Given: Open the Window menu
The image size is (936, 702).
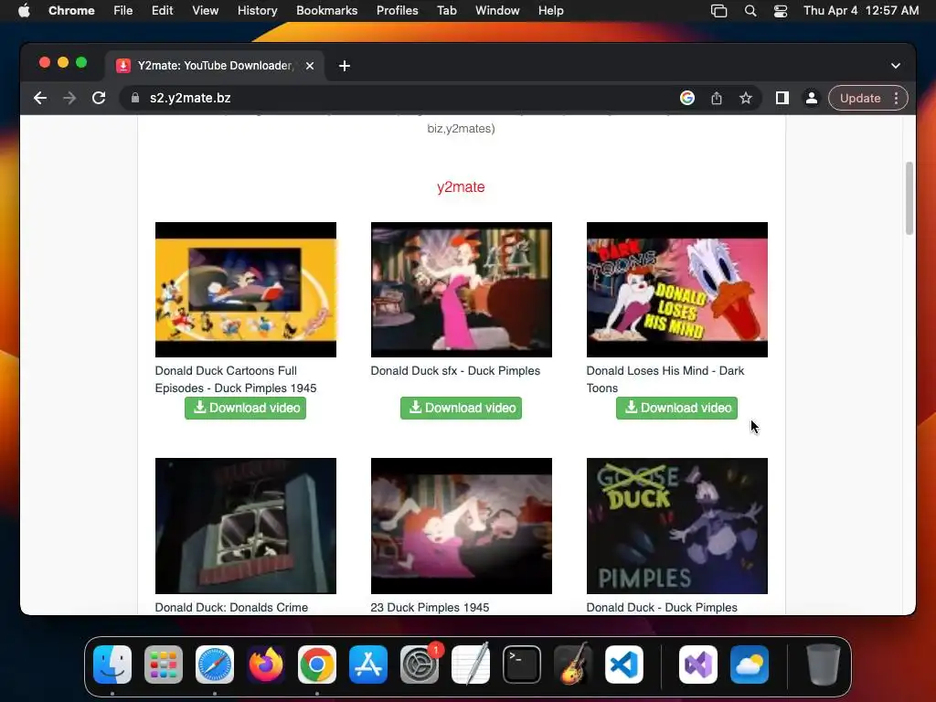Looking at the screenshot, I should [497, 11].
